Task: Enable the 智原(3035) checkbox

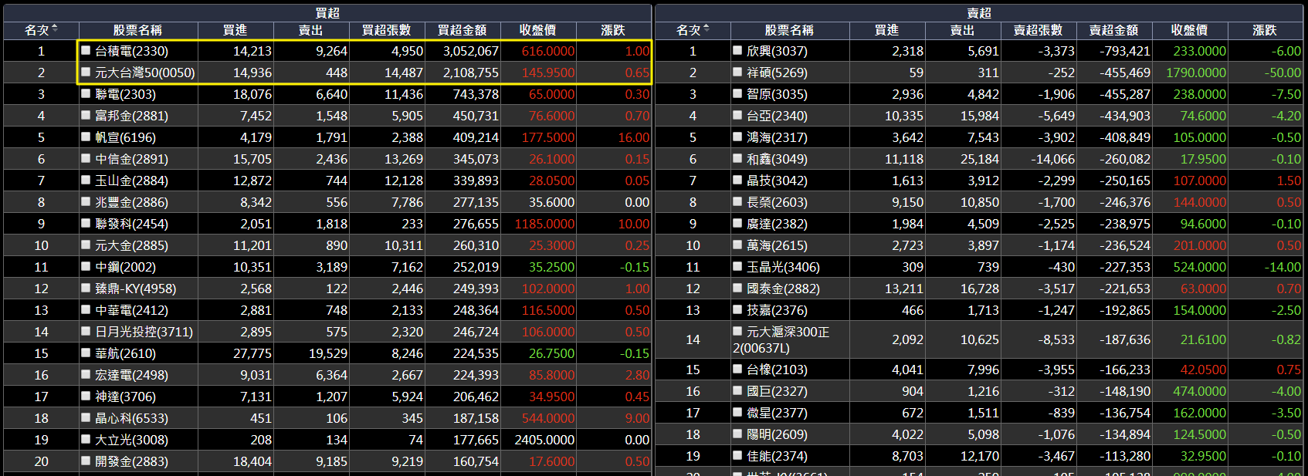Action: pos(738,93)
